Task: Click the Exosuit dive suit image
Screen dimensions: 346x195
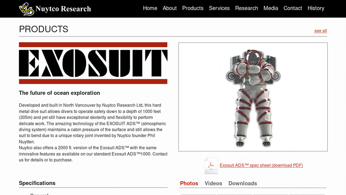Action: pos(253,97)
